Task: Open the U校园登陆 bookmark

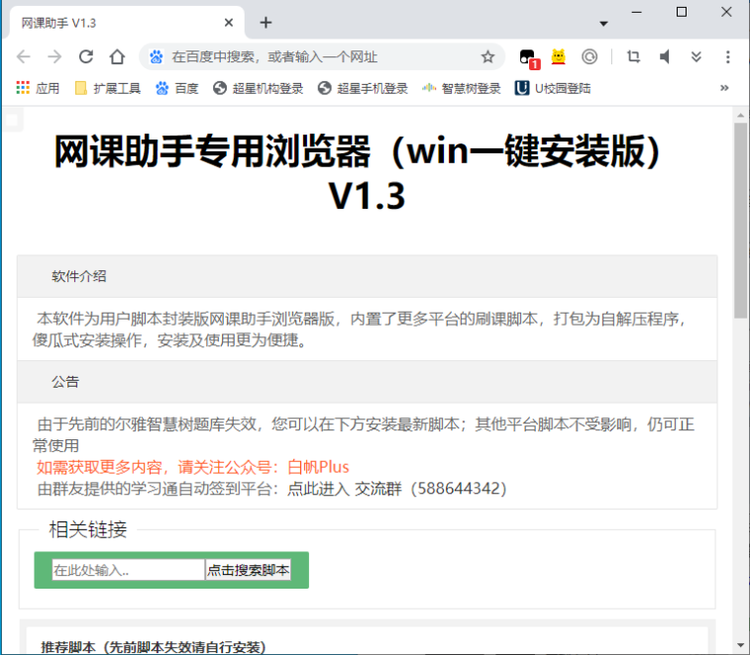Action: coord(553,88)
